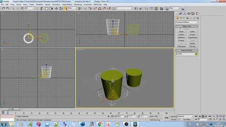Click the object name field Cone01
Screen dimensions: 226x127
click(x=185, y=54)
